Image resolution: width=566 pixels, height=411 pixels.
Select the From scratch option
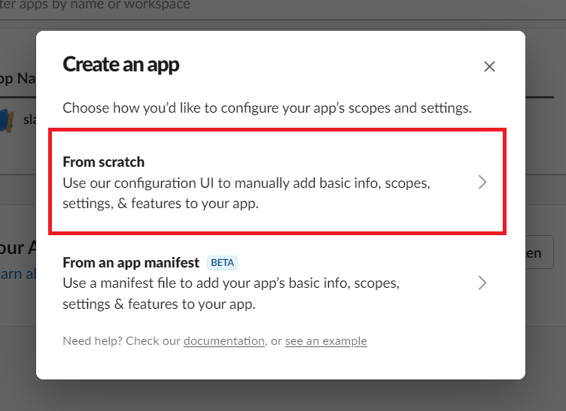tap(104, 162)
